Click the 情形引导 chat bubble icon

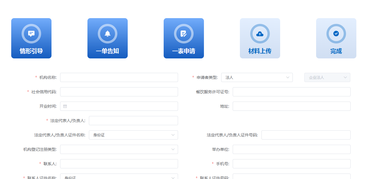31,34
